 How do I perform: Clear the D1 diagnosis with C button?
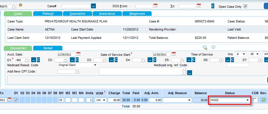pyautogui.click(x=38, y=60)
